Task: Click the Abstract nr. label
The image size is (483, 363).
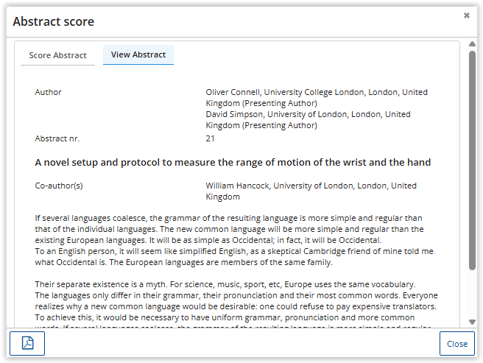Action: click(x=57, y=138)
